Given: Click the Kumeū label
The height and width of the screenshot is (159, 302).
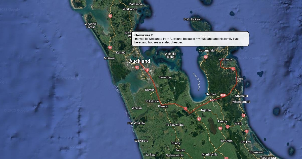Looking at the screenshot, I should [x=121, y=52].
